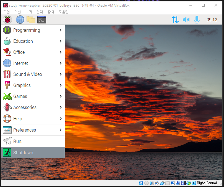Open the File Manager folder icon
Viewport: 224px width, 187px height.
[x=31, y=20]
